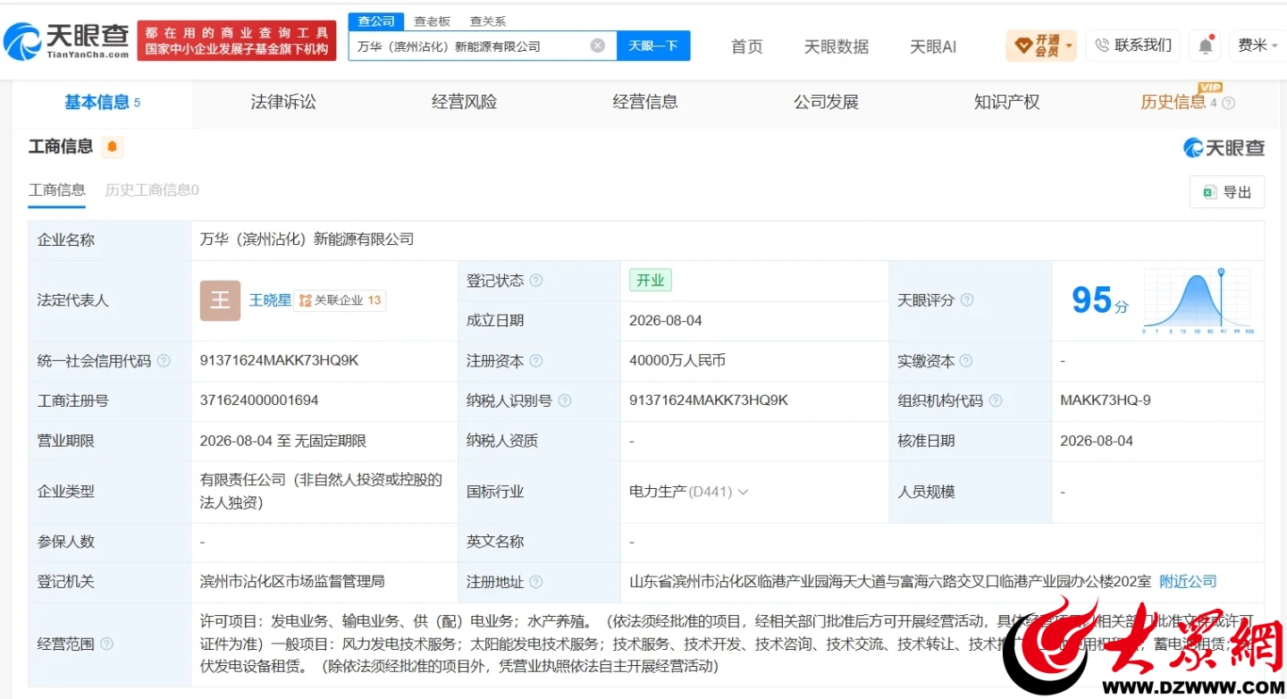Click help icon next to 统一社会信用代码
This screenshot has height=699, width=1287.
click(x=164, y=361)
